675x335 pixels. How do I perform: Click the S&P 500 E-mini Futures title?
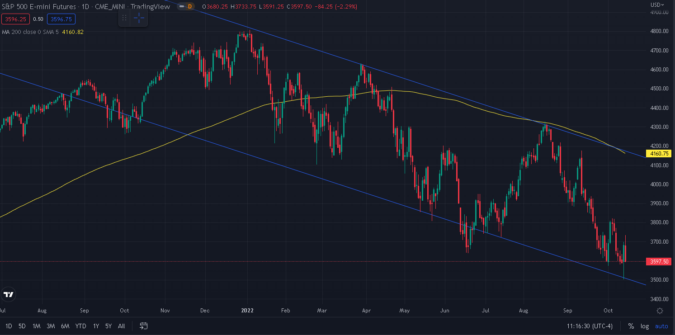tap(39, 6)
